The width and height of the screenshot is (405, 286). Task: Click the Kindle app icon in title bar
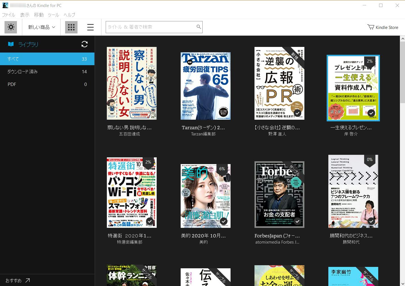tap(5, 5)
